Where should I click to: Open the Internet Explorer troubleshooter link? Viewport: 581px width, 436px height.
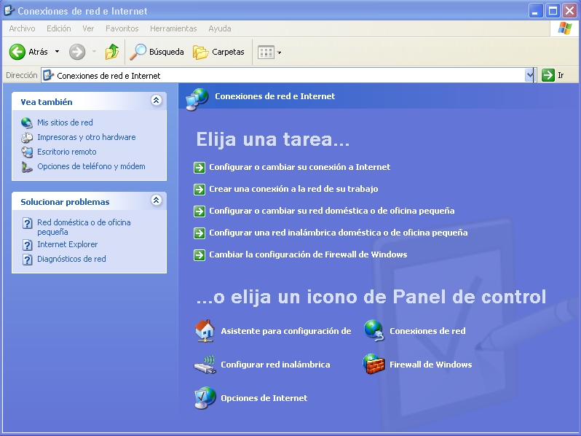coord(68,244)
